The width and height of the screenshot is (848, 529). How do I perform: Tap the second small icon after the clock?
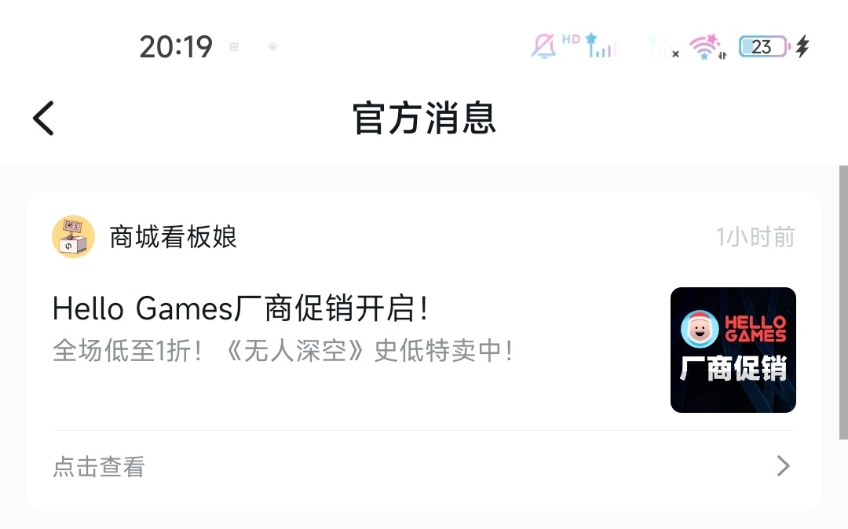pos(273,47)
